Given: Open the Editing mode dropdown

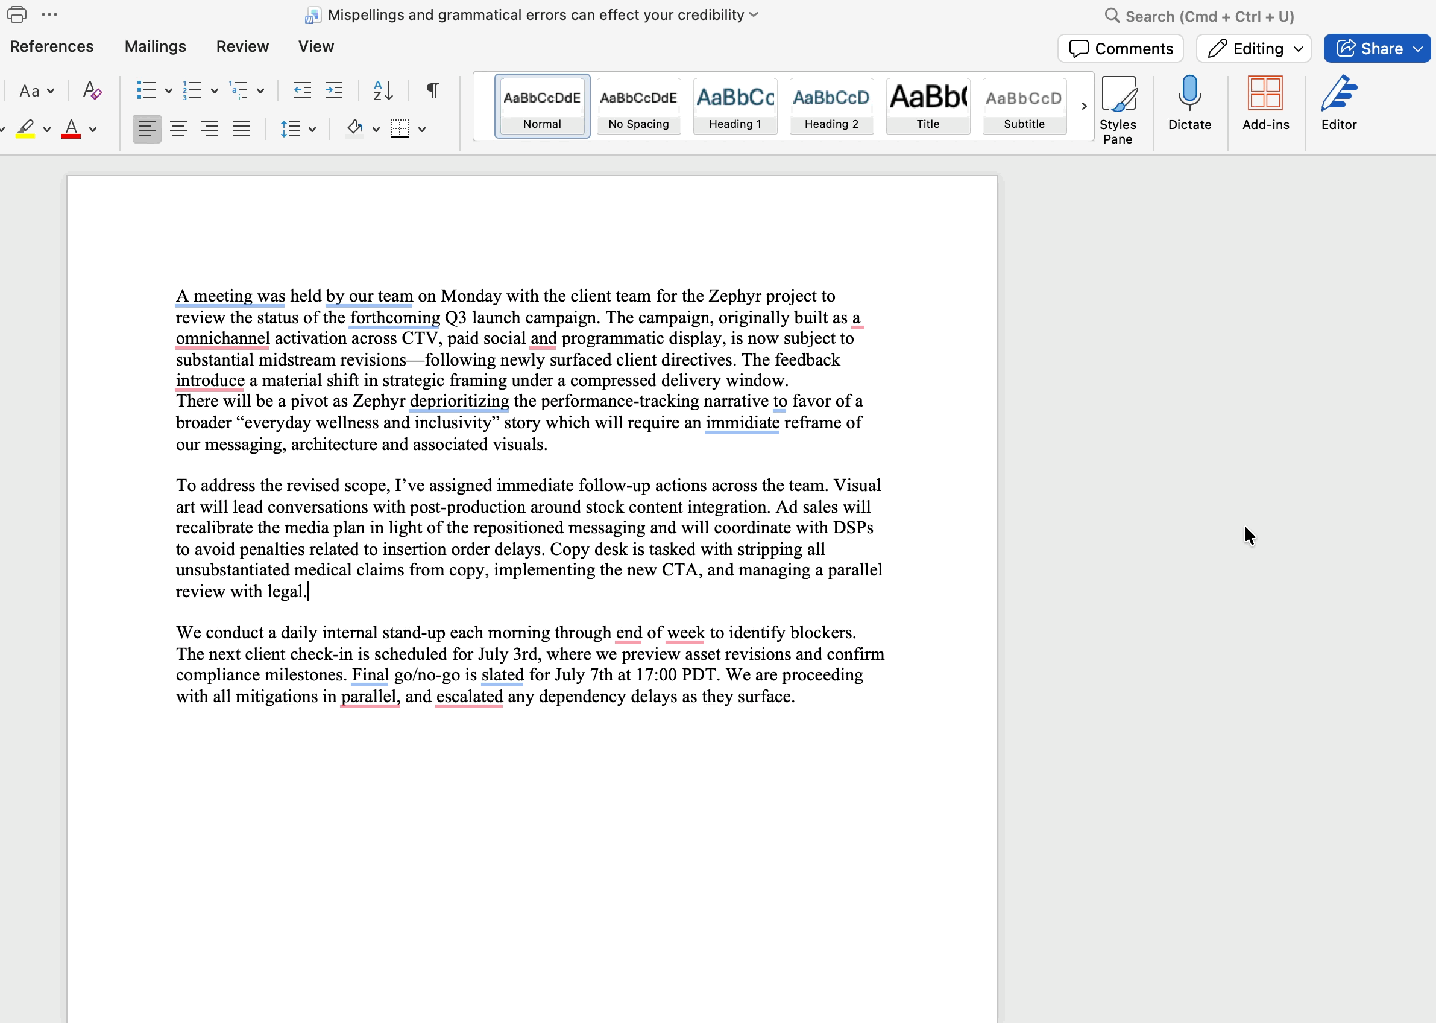Looking at the screenshot, I should click(1253, 48).
